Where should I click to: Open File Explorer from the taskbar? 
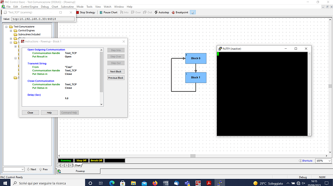point(133,183)
